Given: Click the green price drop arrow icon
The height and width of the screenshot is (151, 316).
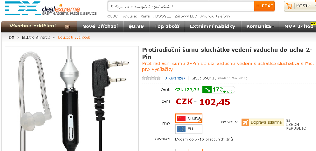Looking at the screenshot, I should click(207, 90).
